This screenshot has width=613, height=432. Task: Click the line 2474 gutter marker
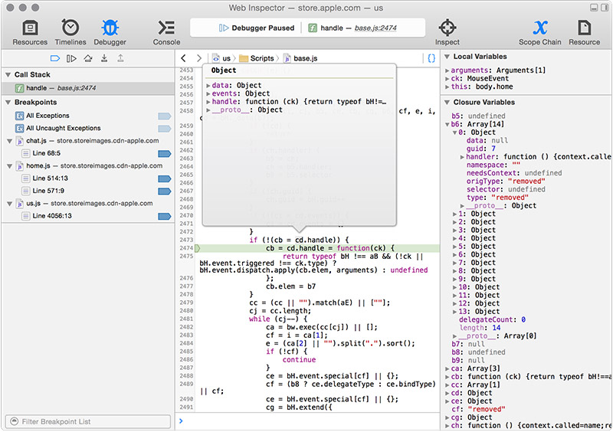(198, 248)
